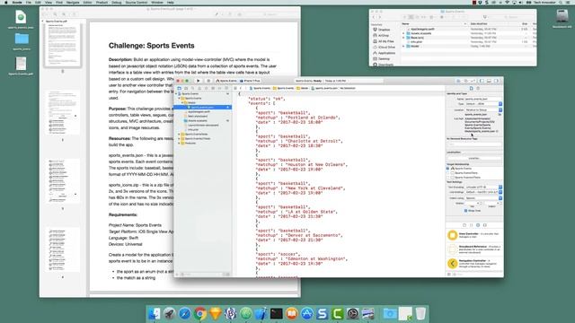Open the iPhone 7 Plus device selector
The height and width of the screenshot is (323, 575).
tap(250, 81)
